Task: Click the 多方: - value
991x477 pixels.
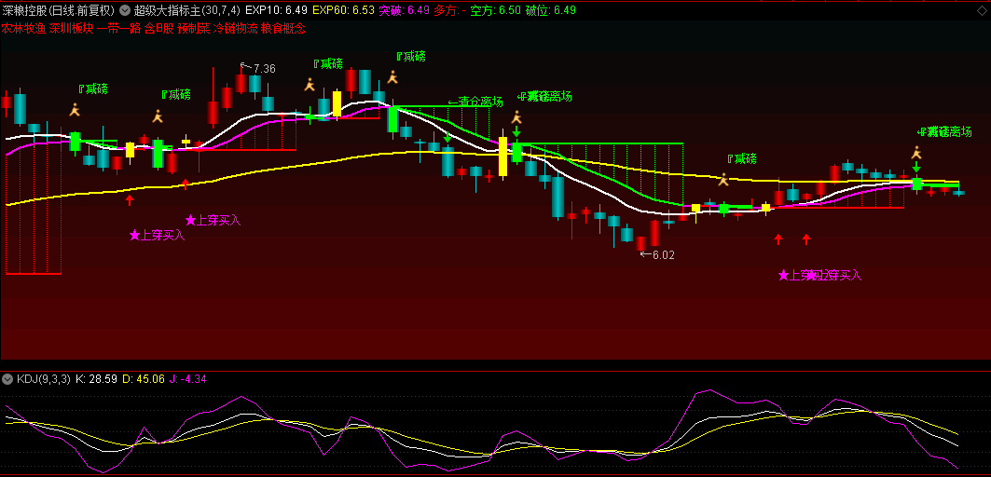Action: click(x=449, y=11)
